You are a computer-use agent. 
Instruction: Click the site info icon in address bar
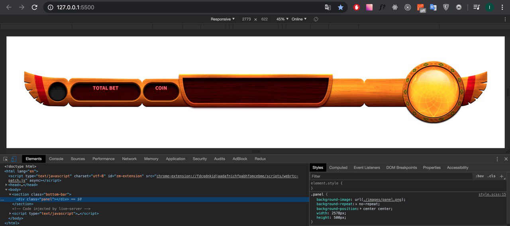(x=50, y=7)
